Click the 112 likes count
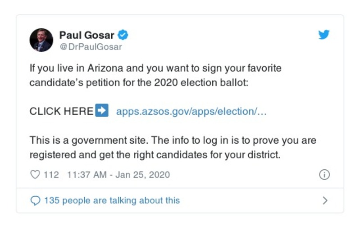Screen dimensions: 360x231 pos(51,175)
